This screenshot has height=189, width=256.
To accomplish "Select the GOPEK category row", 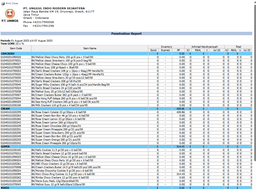I will 5,147.
